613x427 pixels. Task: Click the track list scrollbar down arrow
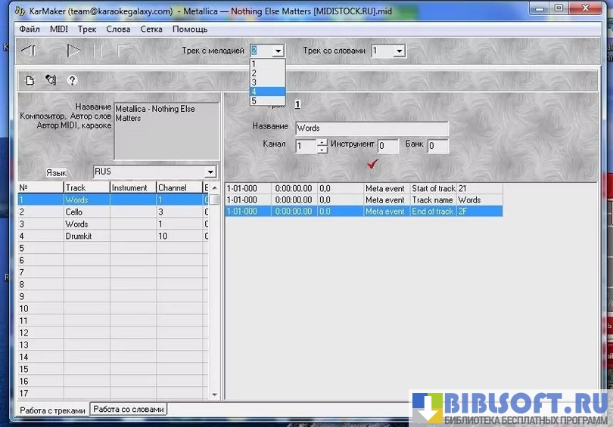(214, 395)
